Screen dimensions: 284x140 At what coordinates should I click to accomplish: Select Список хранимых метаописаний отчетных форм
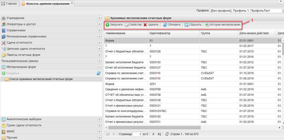[x=40, y=79]
